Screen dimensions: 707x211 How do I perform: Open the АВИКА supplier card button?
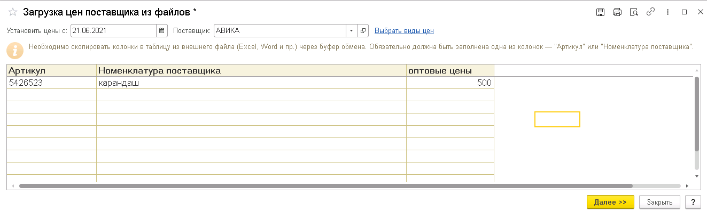pos(362,30)
